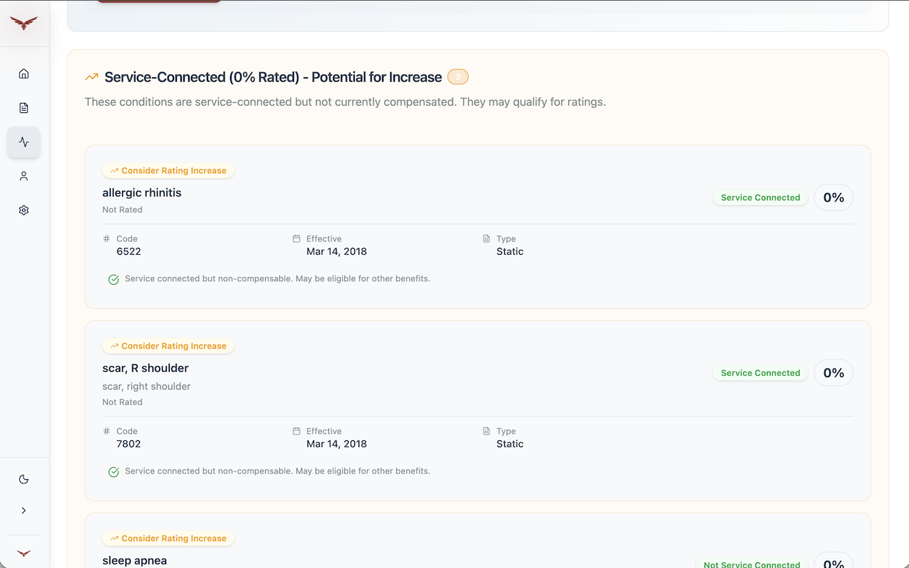This screenshot has width=909, height=568.
Task: Click the count badge next to section heading
Action: (x=458, y=77)
